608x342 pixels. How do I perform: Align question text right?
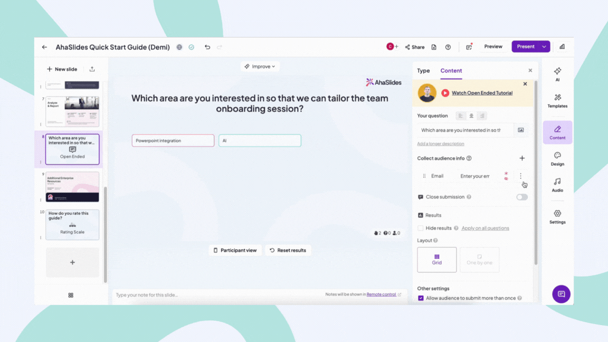pos(482,116)
